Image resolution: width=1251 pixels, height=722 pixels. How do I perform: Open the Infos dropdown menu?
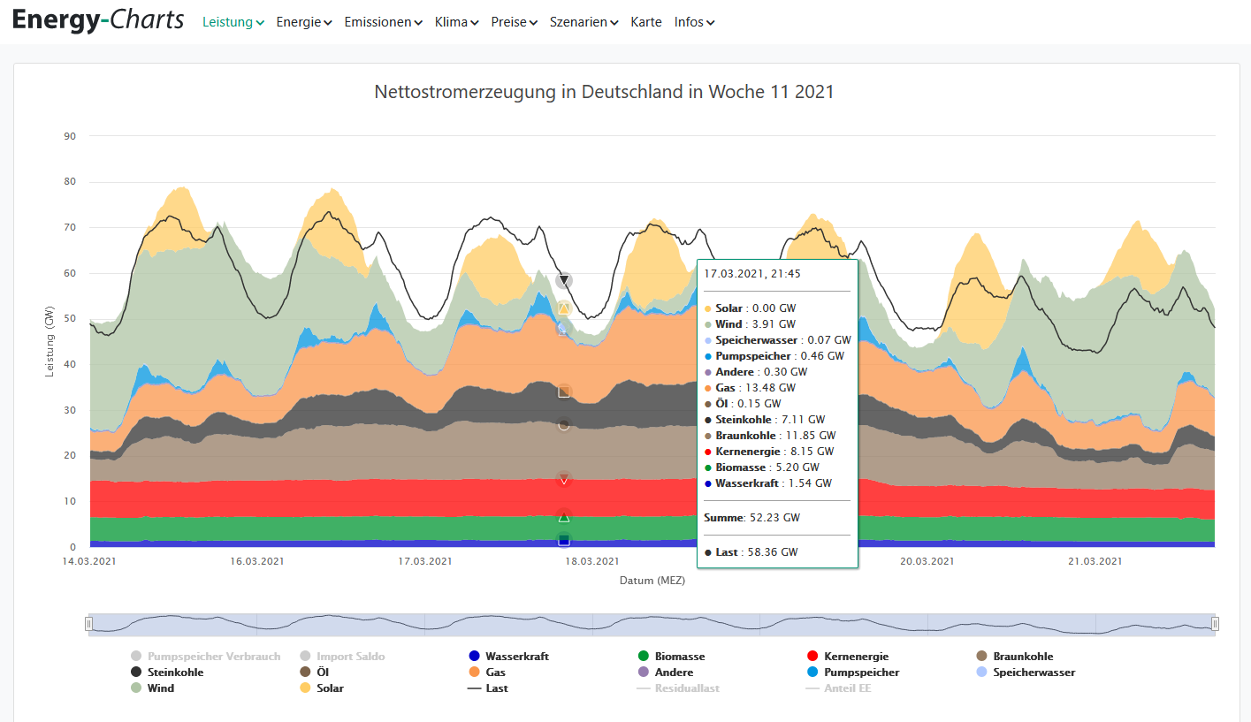pyautogui.click(x=695, y=22)
